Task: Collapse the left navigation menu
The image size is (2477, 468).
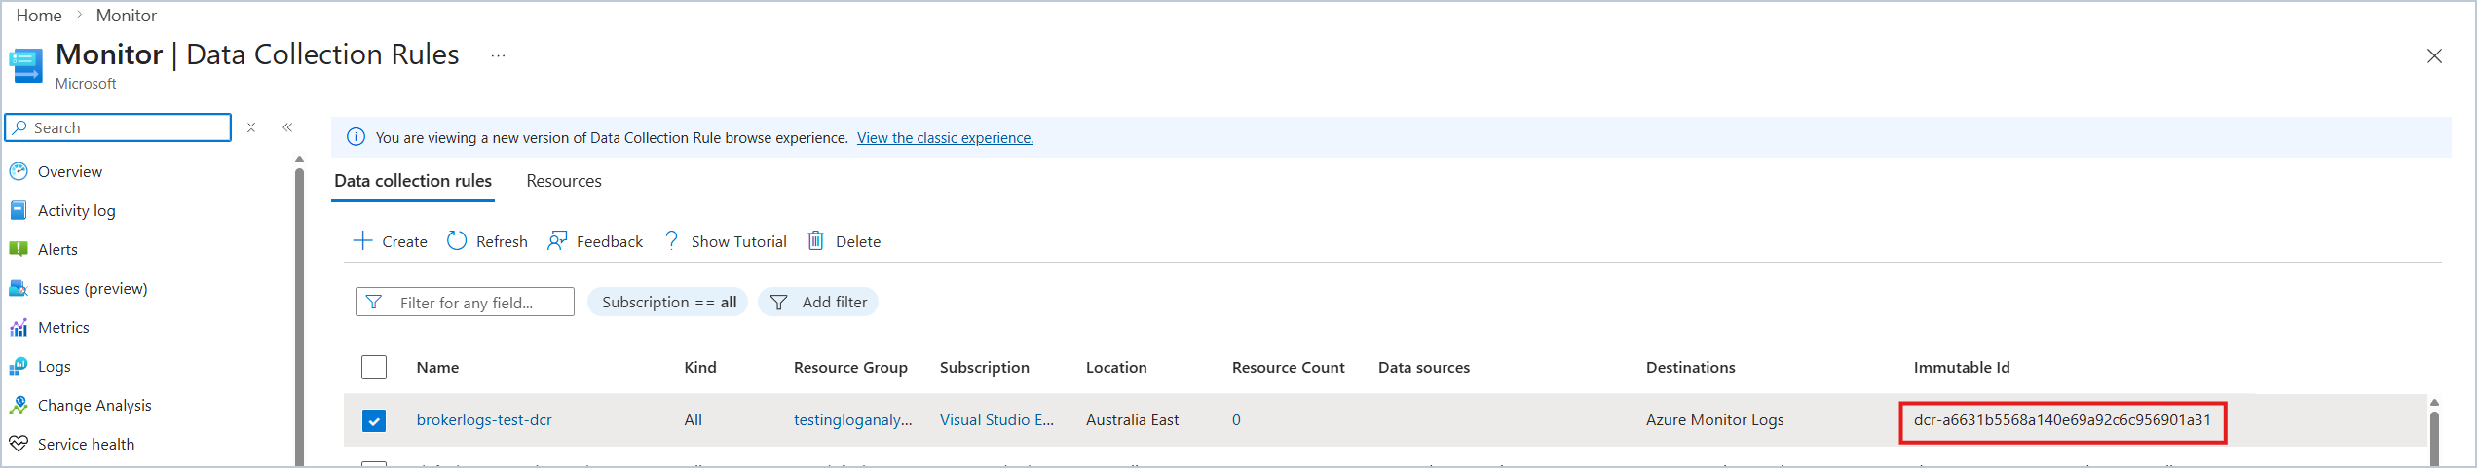Action: [287, 127]
